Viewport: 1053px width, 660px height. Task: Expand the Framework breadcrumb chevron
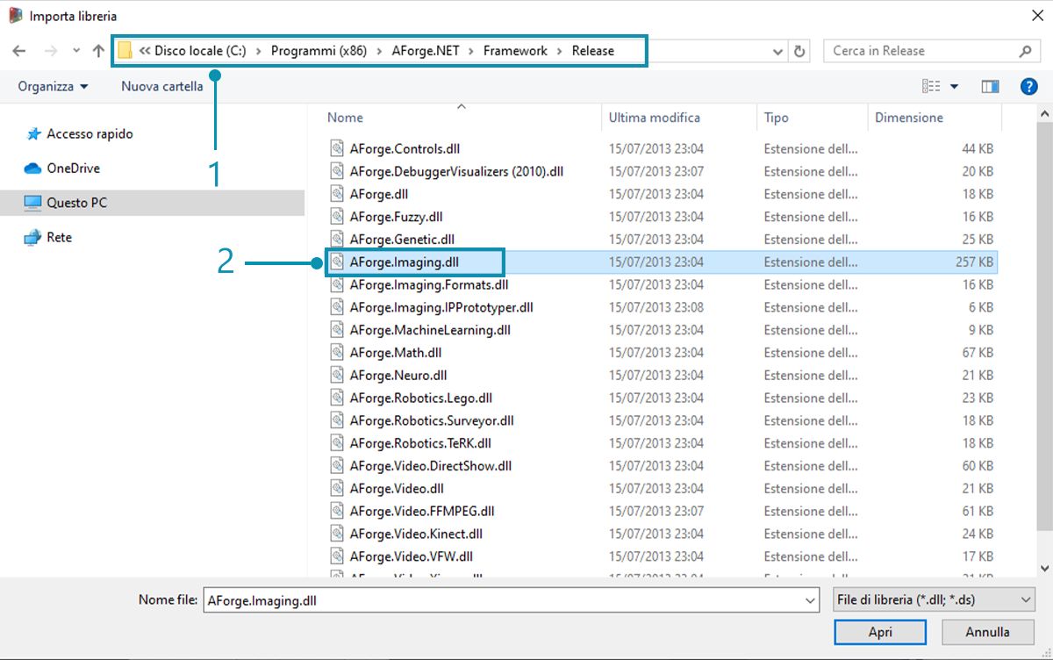point(560,51)
